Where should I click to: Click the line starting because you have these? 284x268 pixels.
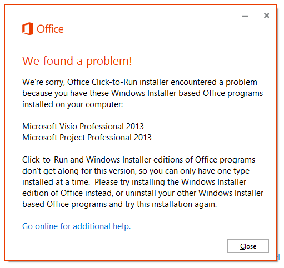click(142, 93)
